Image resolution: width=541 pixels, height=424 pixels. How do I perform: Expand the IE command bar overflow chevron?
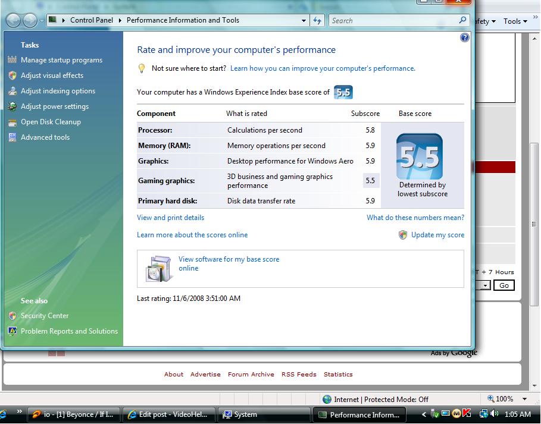(x=536, y=17)
